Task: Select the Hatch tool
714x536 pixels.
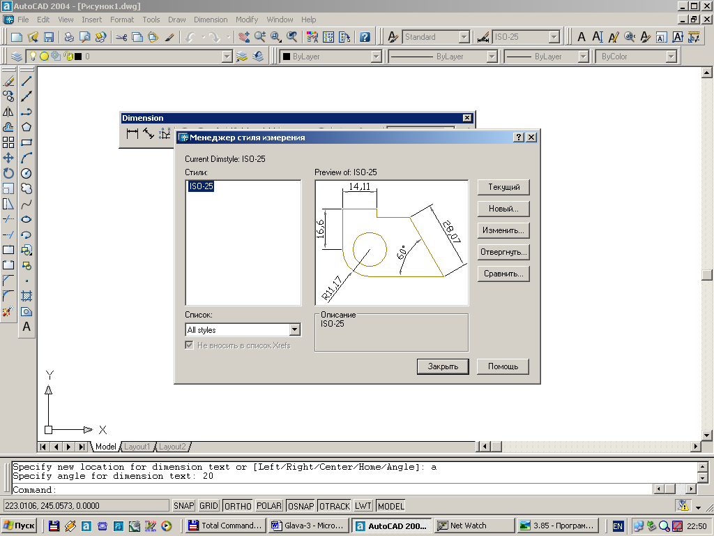Action: [26, 296]
